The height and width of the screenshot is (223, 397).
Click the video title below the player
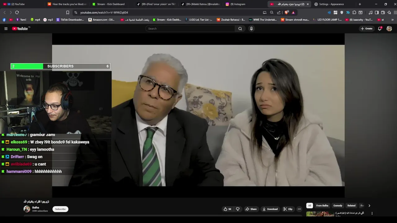(36, 201)
